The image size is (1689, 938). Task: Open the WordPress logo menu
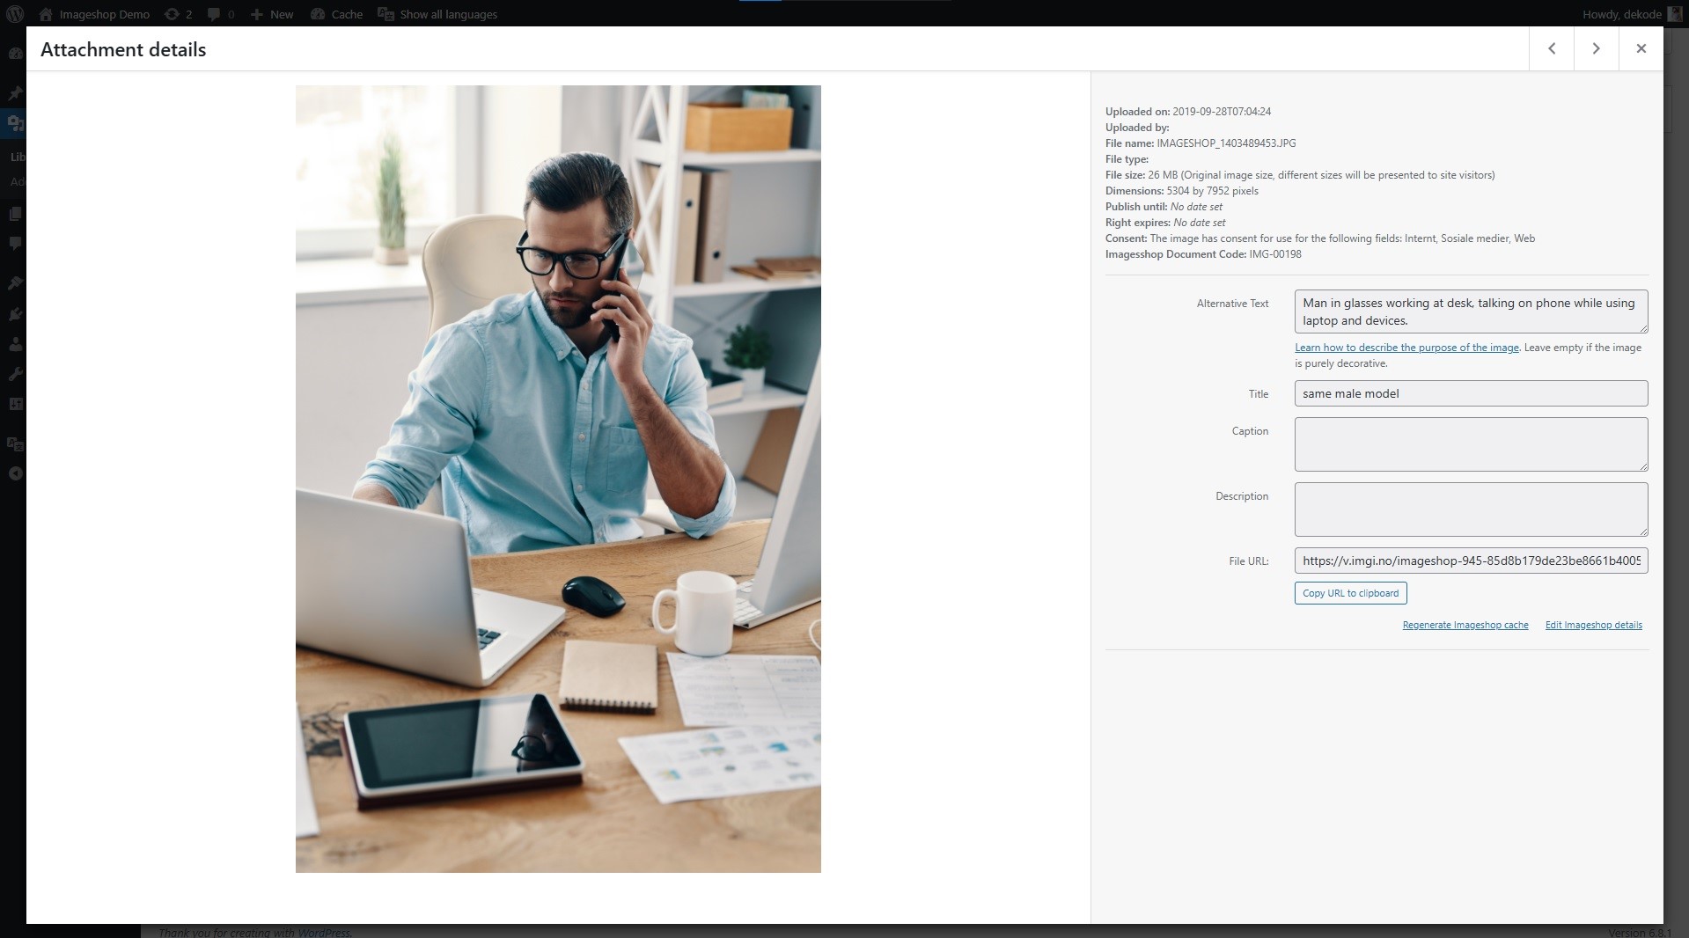[16, 14]
